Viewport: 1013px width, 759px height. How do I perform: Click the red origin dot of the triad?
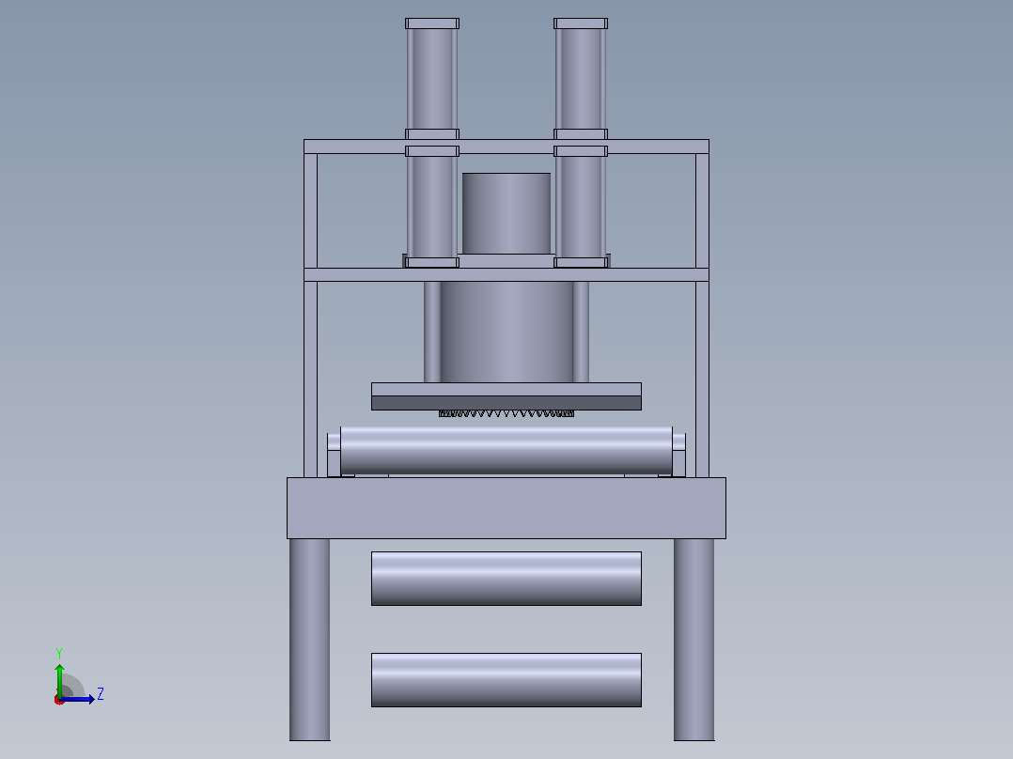[x=59, y=700]
